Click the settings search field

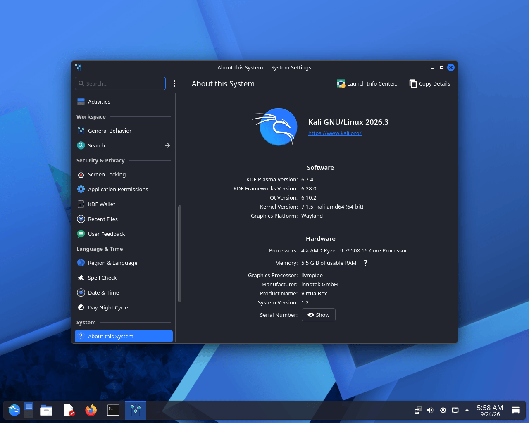(120, 83)
